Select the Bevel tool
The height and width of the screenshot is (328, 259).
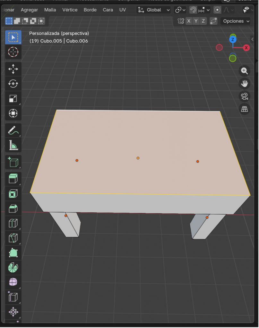pos(13,209)
